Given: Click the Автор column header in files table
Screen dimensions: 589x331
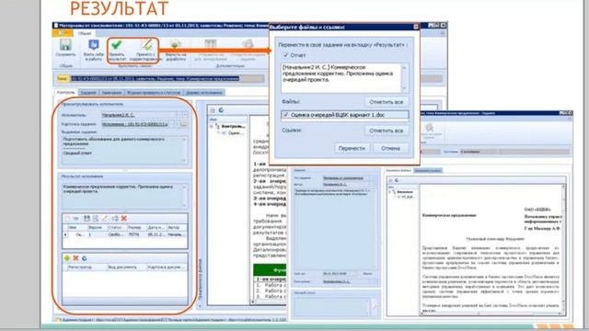Looking at the screenshot, I should (176, 227).
